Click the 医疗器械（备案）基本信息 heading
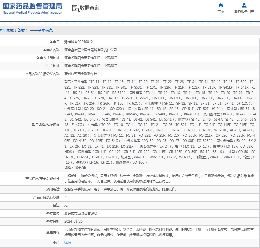The image size is (260, 248). pyautogui.click(x=26, y=30)
